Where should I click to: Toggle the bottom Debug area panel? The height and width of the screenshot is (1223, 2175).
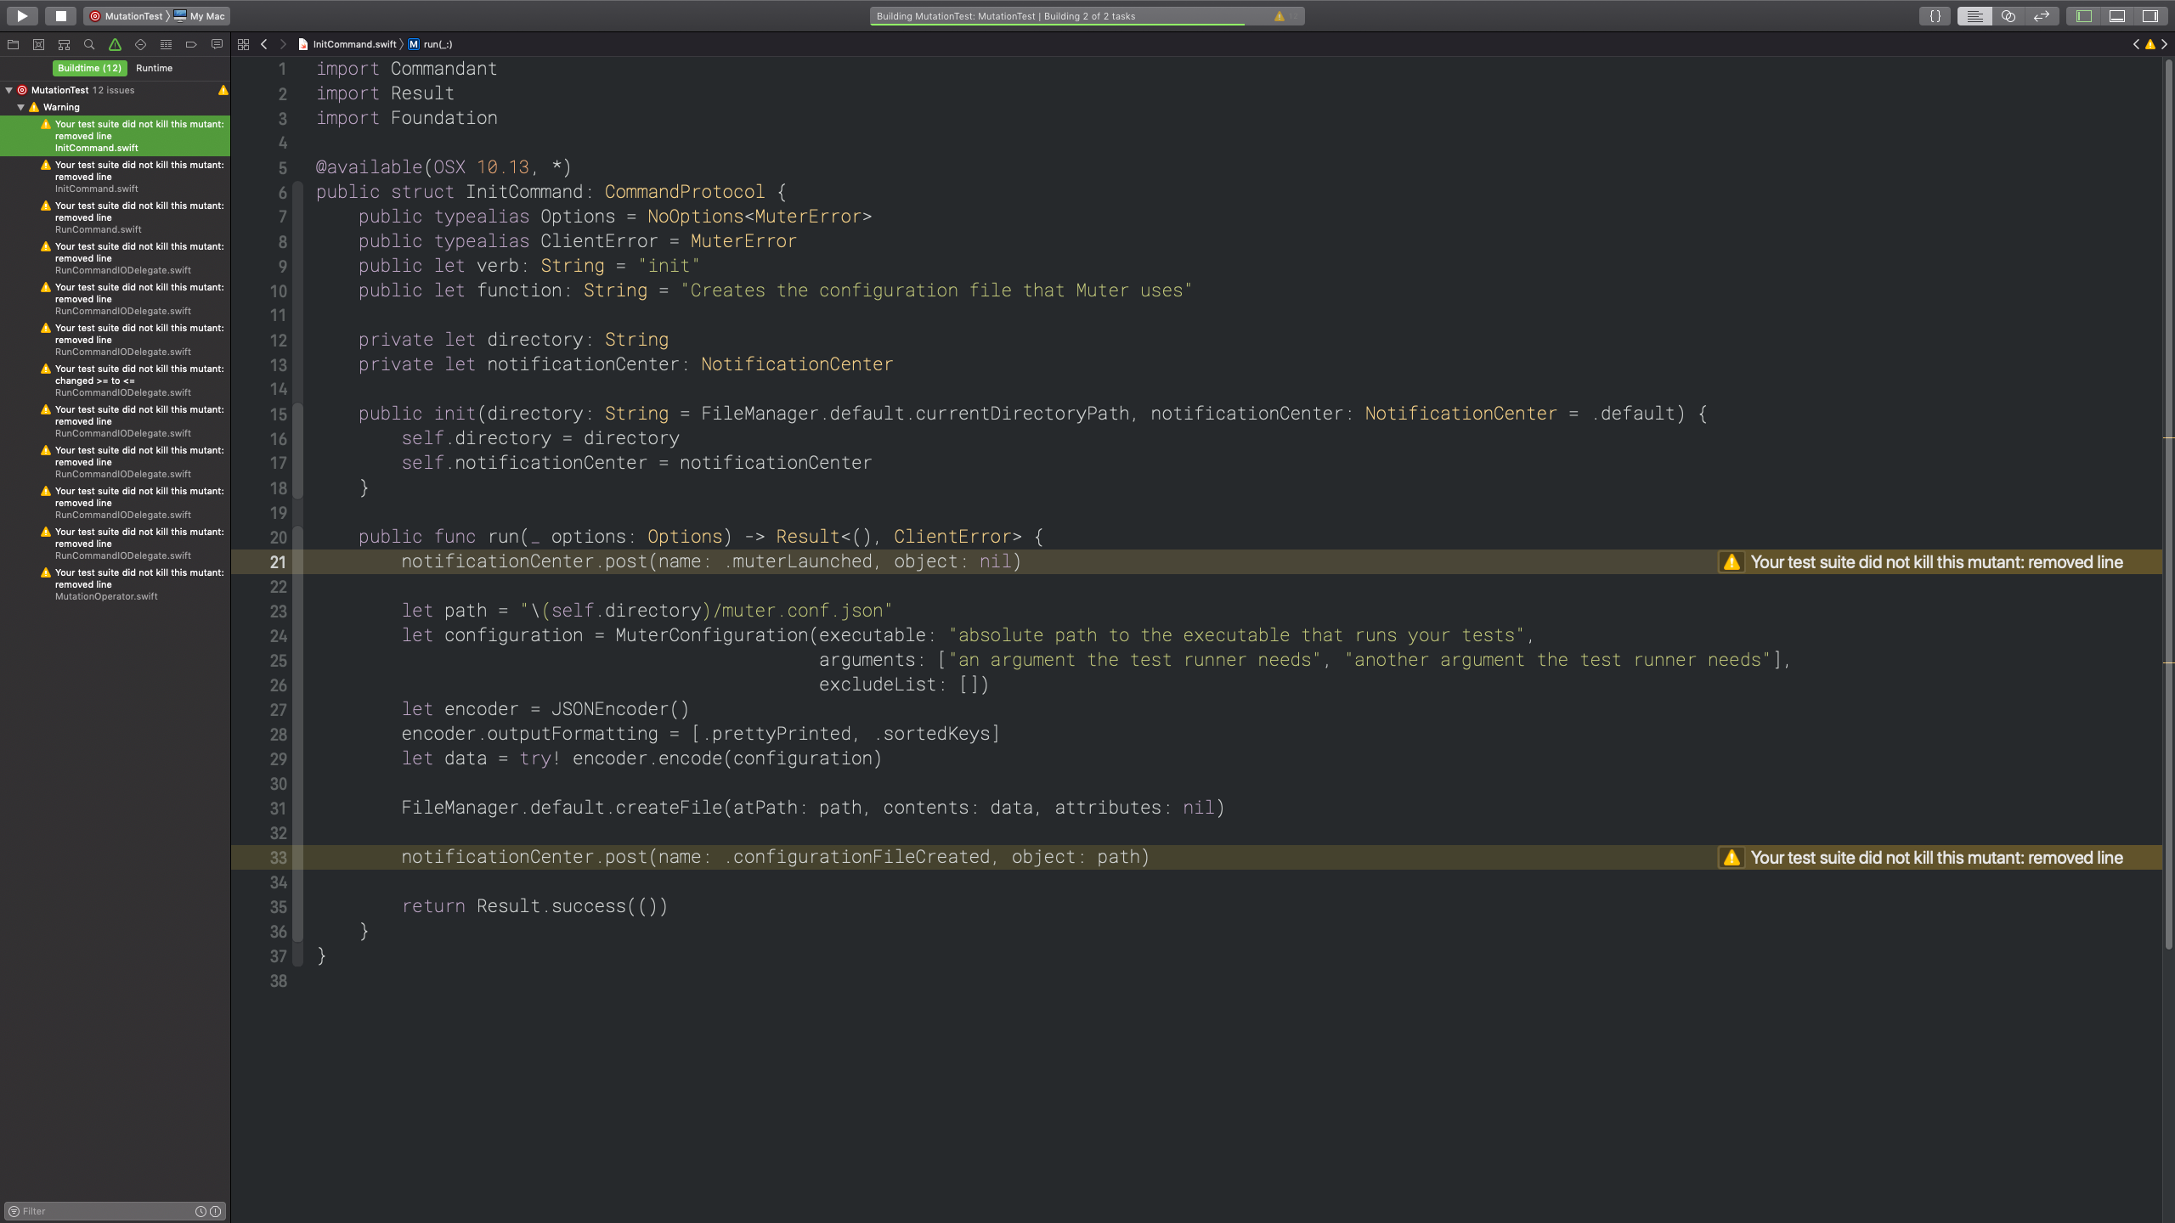(2117, 16)
